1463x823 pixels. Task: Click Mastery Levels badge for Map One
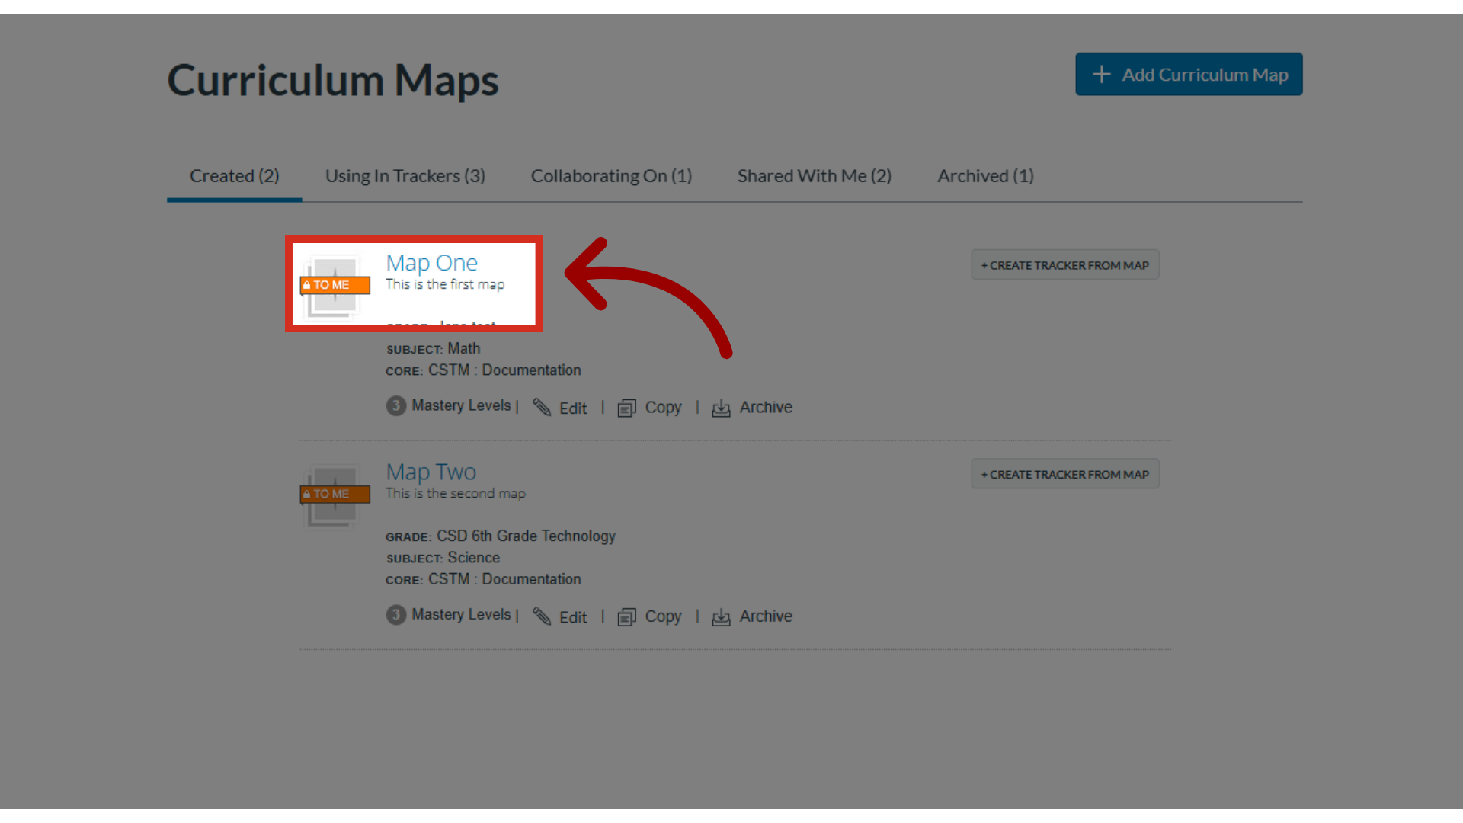(x=395, y=405)
